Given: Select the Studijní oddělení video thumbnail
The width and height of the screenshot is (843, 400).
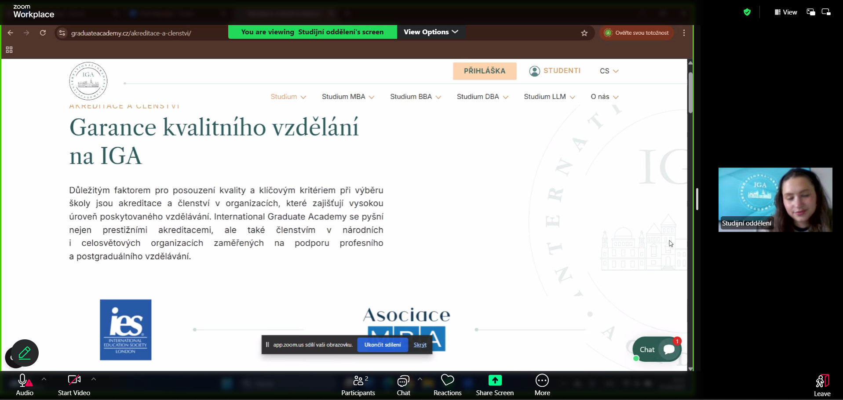Looking at the screenshot, I should click(x=775, y=200).
